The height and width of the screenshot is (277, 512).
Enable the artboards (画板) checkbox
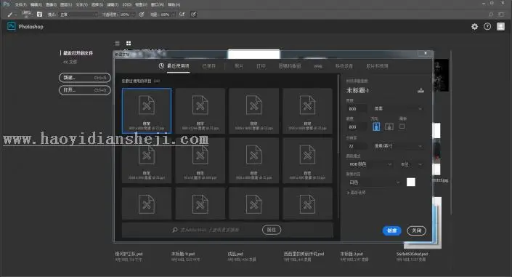pos(402,127)
